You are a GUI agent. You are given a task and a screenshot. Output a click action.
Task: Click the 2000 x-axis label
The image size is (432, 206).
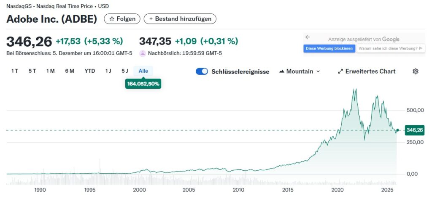139,190
